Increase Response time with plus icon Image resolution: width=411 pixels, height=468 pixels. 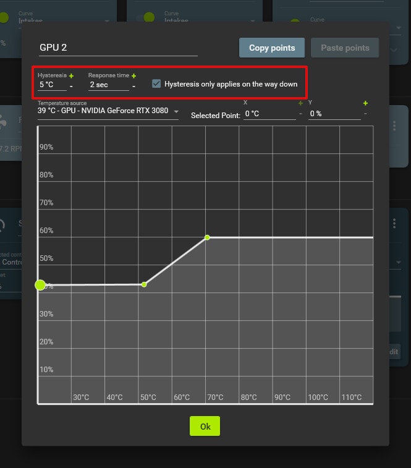[x=133, y=76]
